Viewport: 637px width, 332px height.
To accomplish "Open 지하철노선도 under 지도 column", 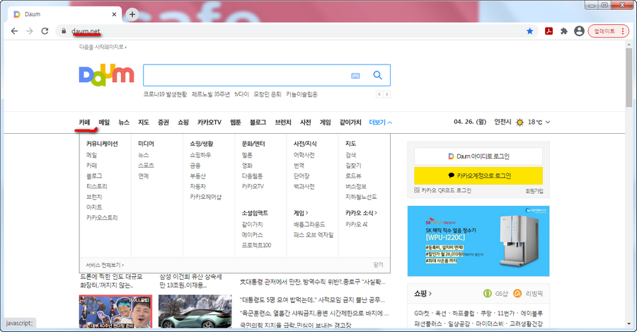I will (361, 197).
